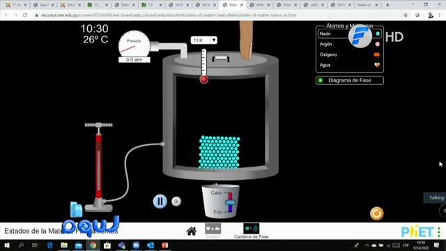Open PowerPoint from the taskbar
Viewport: 446px width, 251px height.
pyautogui.click(x=164, y=245)
